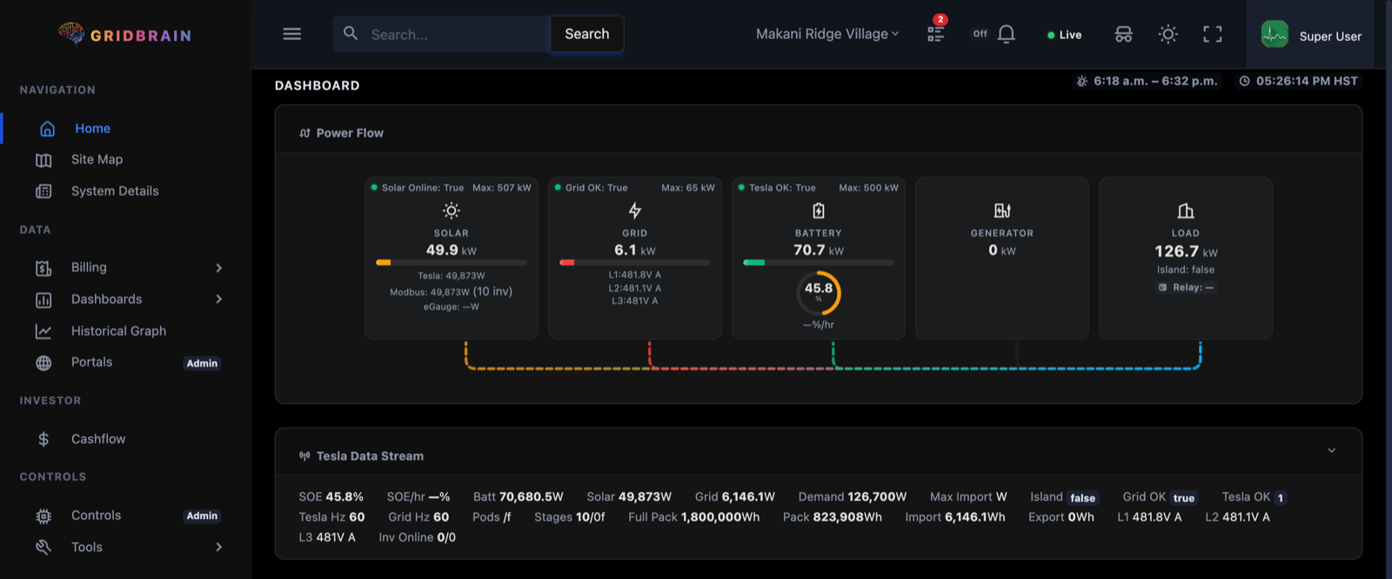Open the notifications bell
The image size is (1392, 579).
tap(1007, 34)
